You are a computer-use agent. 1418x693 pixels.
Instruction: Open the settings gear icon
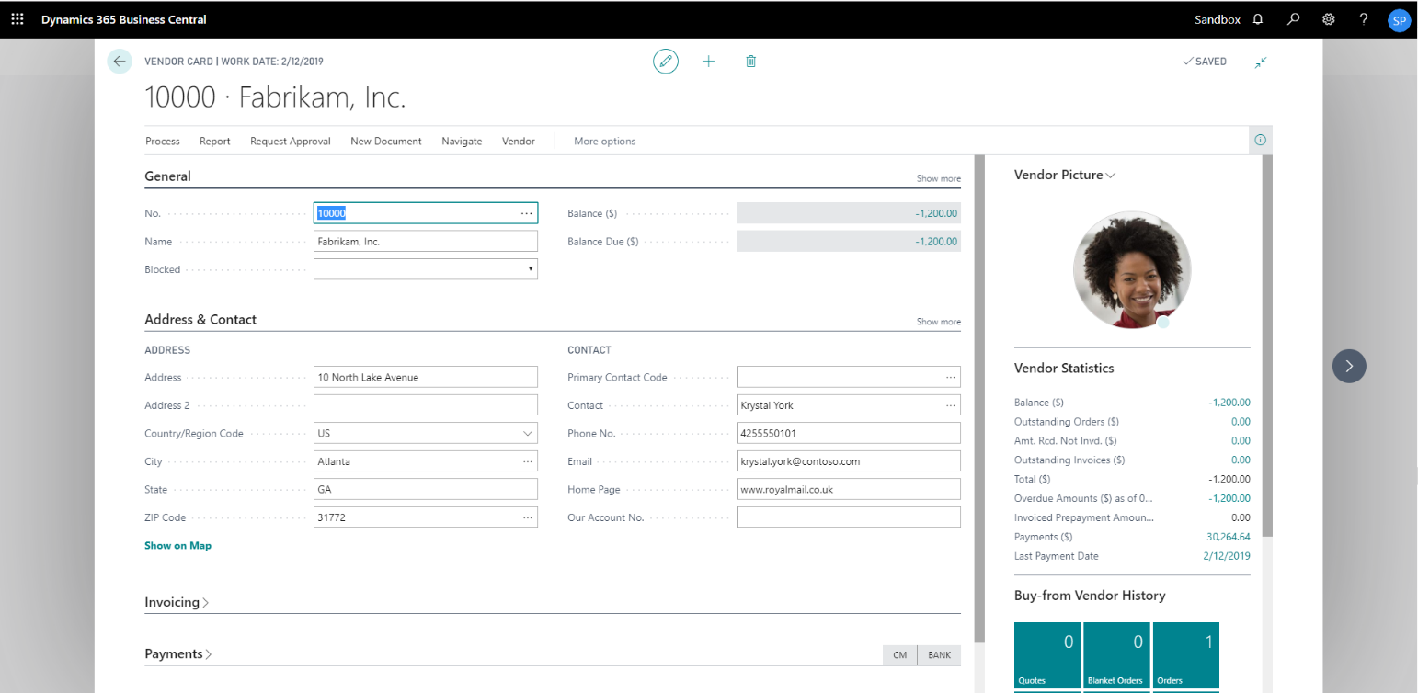[x=1329, y=19]
